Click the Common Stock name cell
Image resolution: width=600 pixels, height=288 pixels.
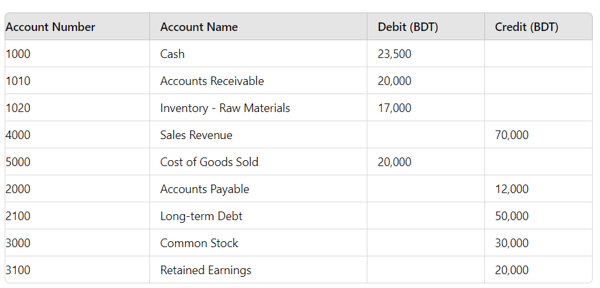(199, 243)
